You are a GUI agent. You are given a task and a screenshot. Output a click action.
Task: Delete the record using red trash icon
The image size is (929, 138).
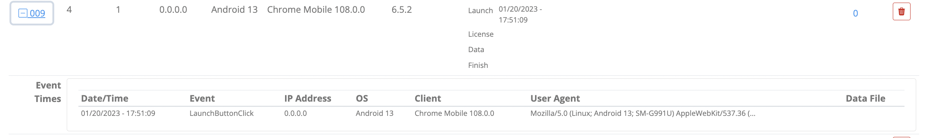[x=901, y=12]
